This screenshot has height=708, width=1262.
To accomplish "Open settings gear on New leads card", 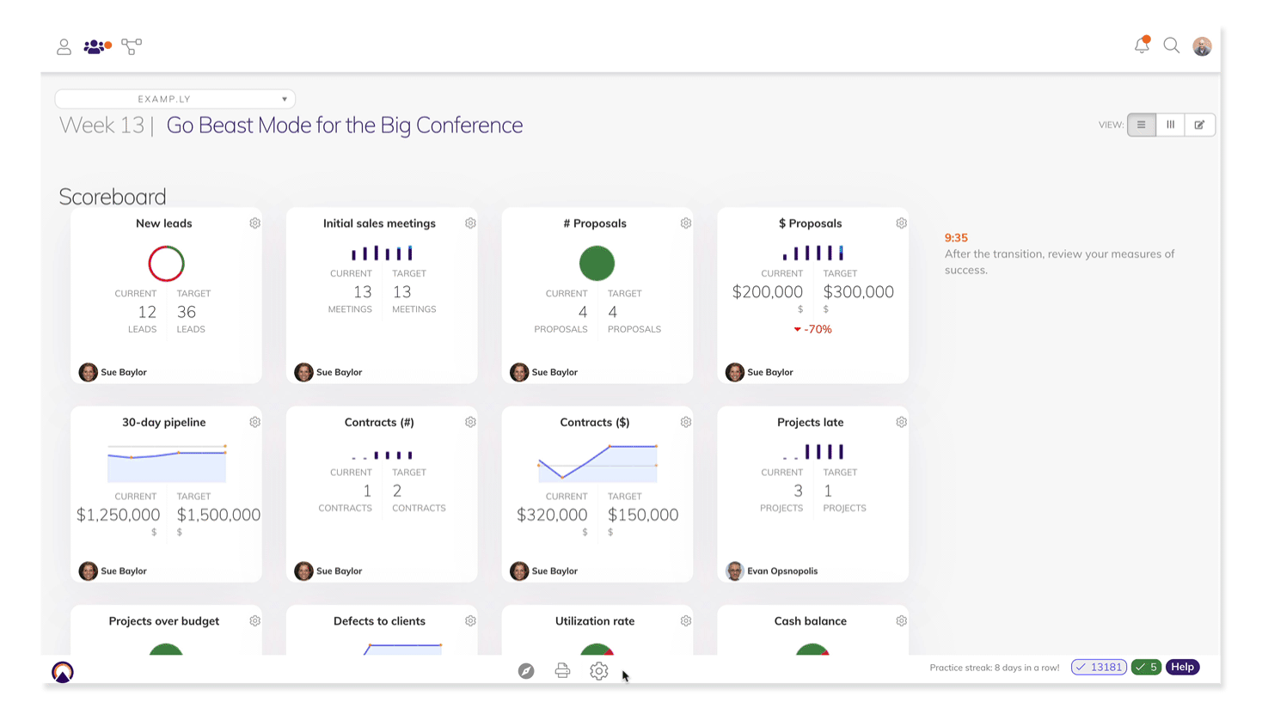I will pyautogui.click(x=255, y=223).
